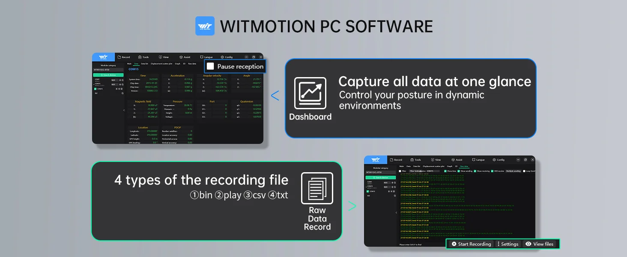The width and height of the screenshot is (627, 257).
Task: Click the Raw Data Record document icon
Action: tap(317, 188)
